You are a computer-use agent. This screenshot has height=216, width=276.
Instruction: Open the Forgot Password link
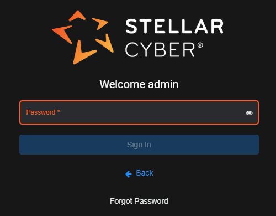pos(139,201)
